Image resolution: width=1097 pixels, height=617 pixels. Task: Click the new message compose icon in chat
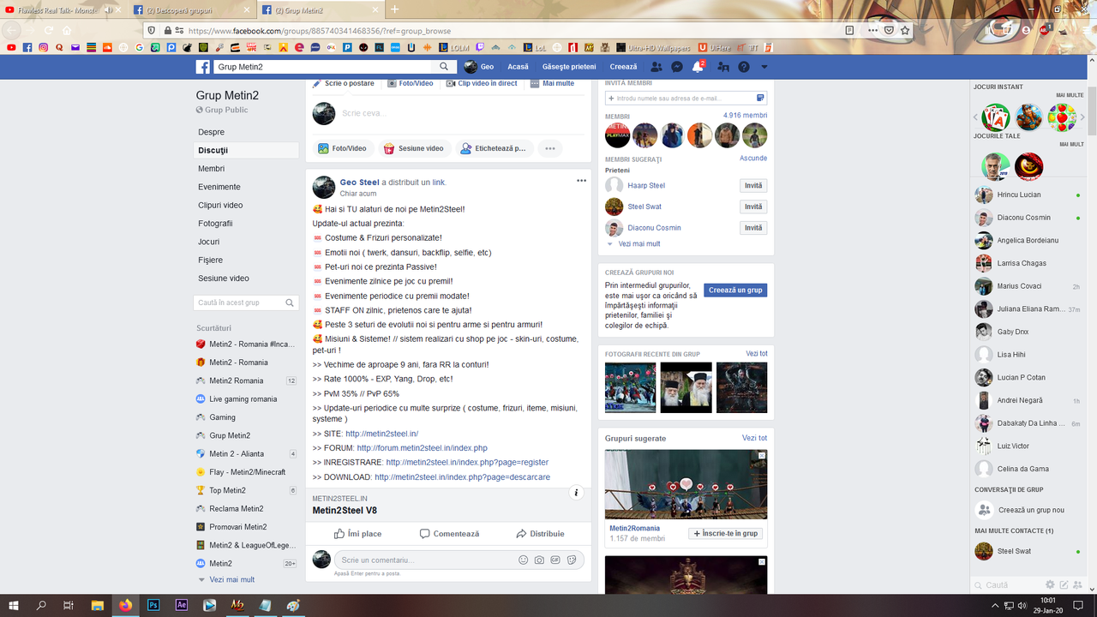pos(1064,584)
